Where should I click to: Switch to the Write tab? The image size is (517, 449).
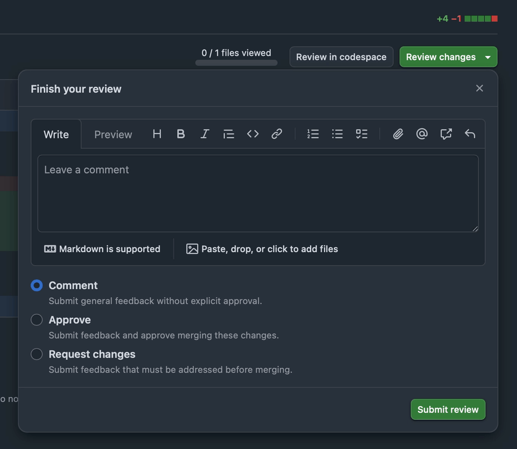(56, 134)
